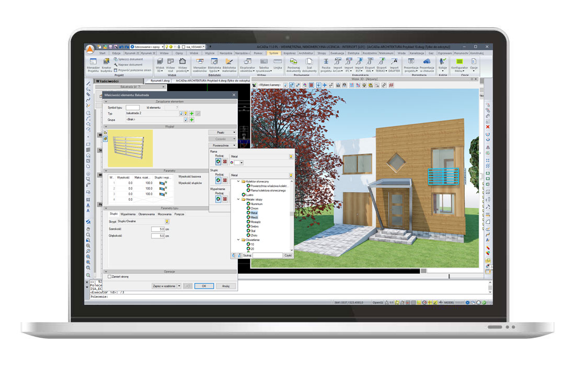Open the Architektura ribbon tab
Viewport: 575px width, 366px height.
tap(305, 53)
